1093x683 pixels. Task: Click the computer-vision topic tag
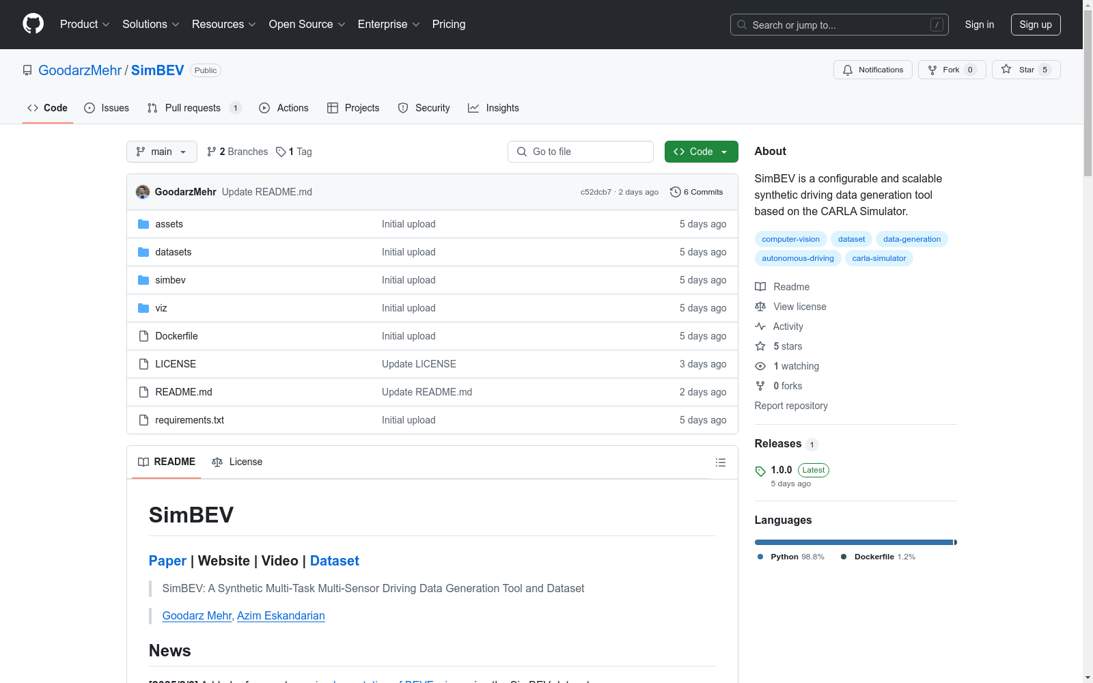pos(790,239)
